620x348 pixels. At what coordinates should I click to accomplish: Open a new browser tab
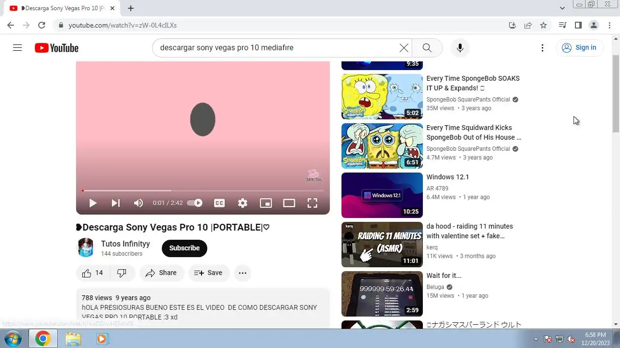[131, 8]
